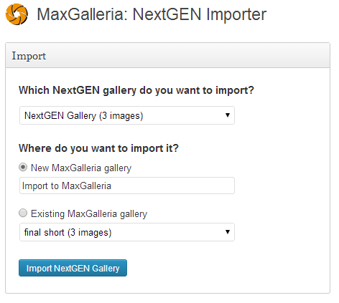339x303 pixels.
Task: Click the word 'Import' in panel header
Action: [x=29, y=57]
